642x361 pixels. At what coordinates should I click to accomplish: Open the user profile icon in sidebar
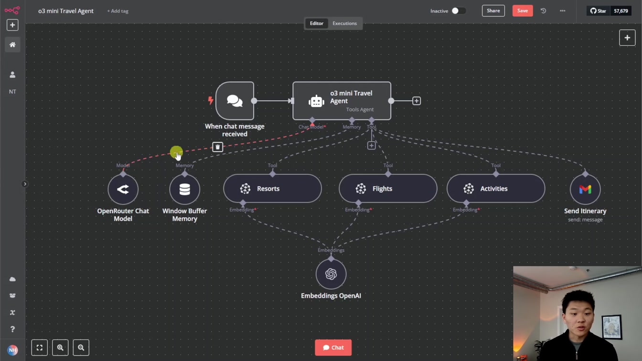pyautogui.click(x=12, y=75)
